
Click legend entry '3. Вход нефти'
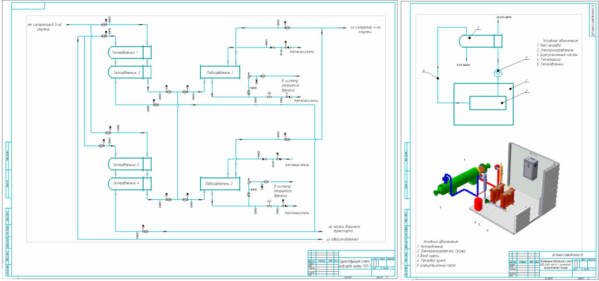tap(429, 256)
